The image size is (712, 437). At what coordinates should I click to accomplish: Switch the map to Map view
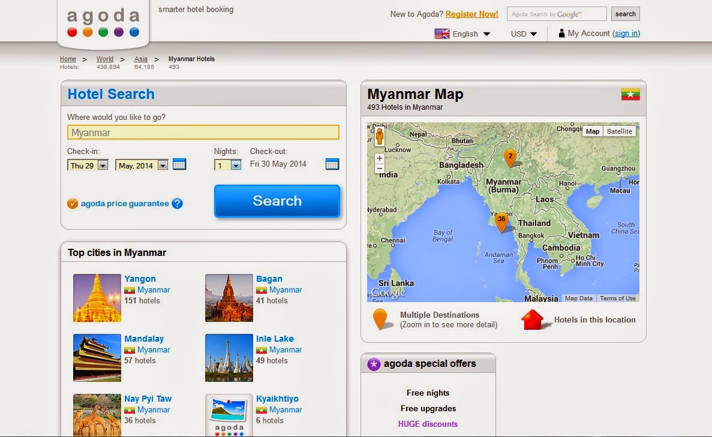[x=592, y=131]
